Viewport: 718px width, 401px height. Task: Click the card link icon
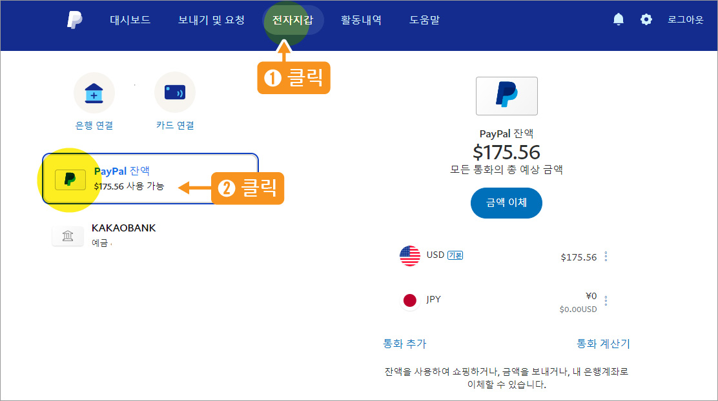click(x=175, y=92)
